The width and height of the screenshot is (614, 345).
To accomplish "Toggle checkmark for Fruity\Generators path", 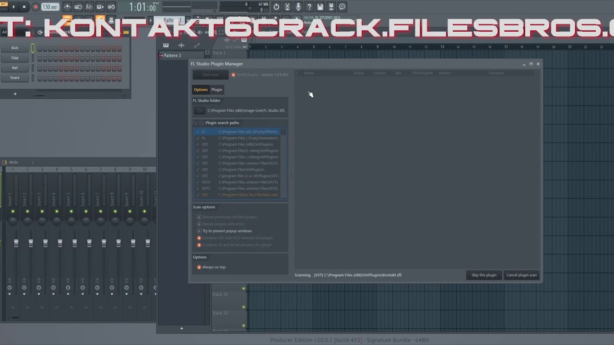I will coord(198,138).
